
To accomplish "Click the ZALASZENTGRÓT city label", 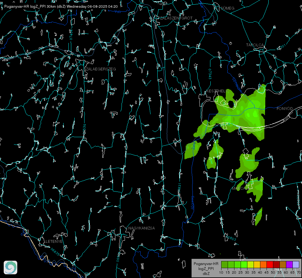I will 176,18.
